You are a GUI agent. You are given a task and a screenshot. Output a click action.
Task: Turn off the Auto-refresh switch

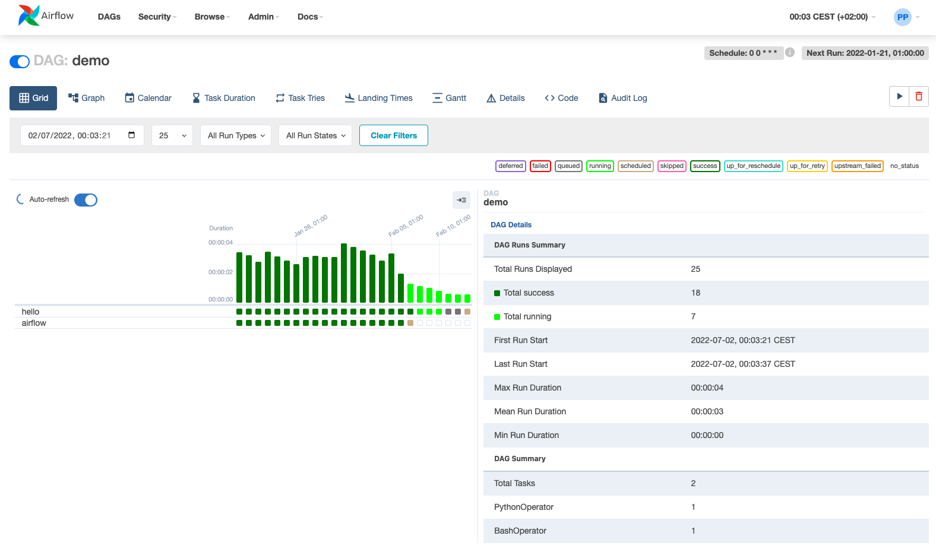pos(86,200)
